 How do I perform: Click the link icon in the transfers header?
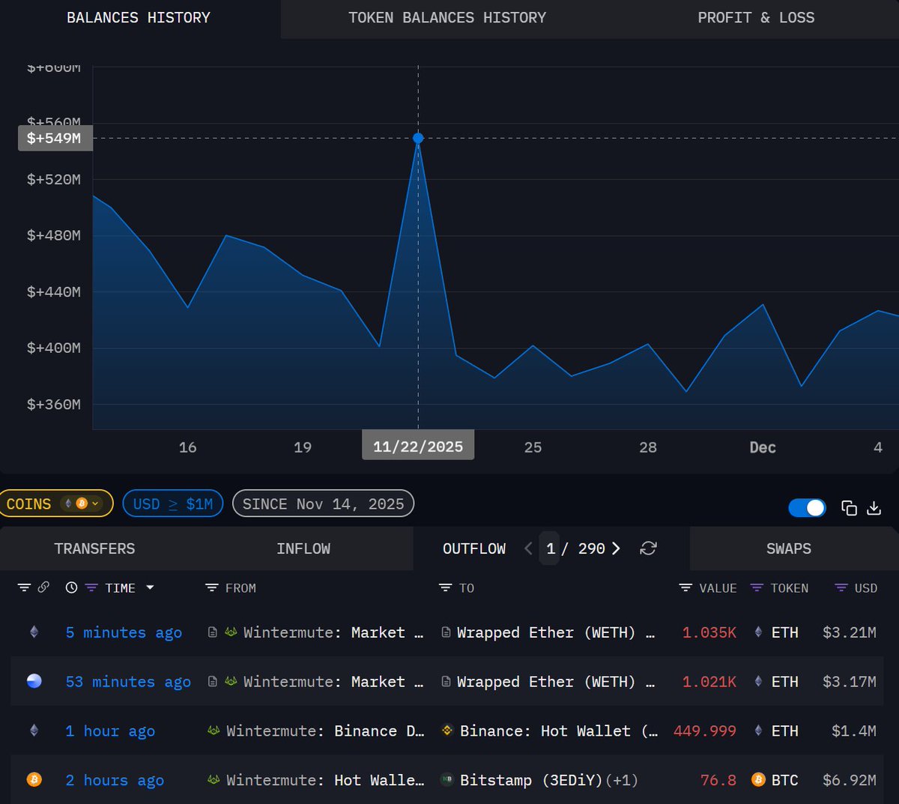click(x=43, y=587)
